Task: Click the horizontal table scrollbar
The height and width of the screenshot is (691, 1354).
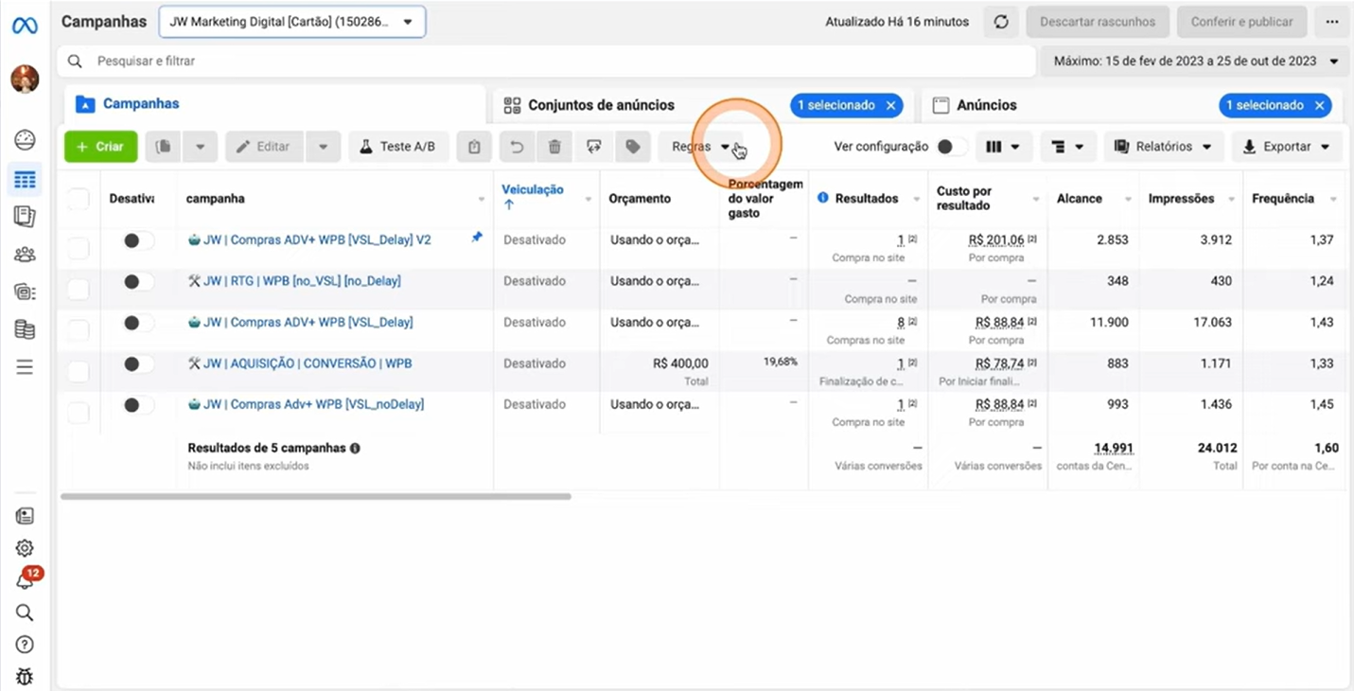Action: (x=315, y=496)
